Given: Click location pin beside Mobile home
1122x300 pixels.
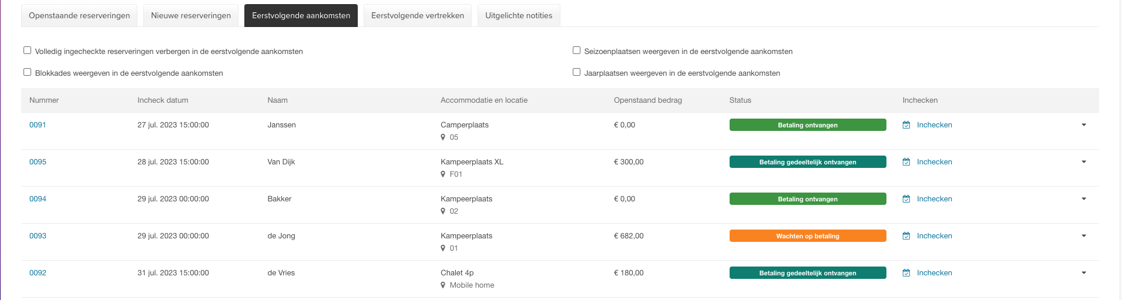Looking at the screenshot, I should click(443, 285).
